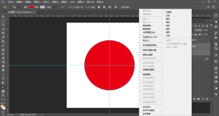This screenshot has width=219, height=116.
Task: Open path alignment options icon
Action: (104, 7)
